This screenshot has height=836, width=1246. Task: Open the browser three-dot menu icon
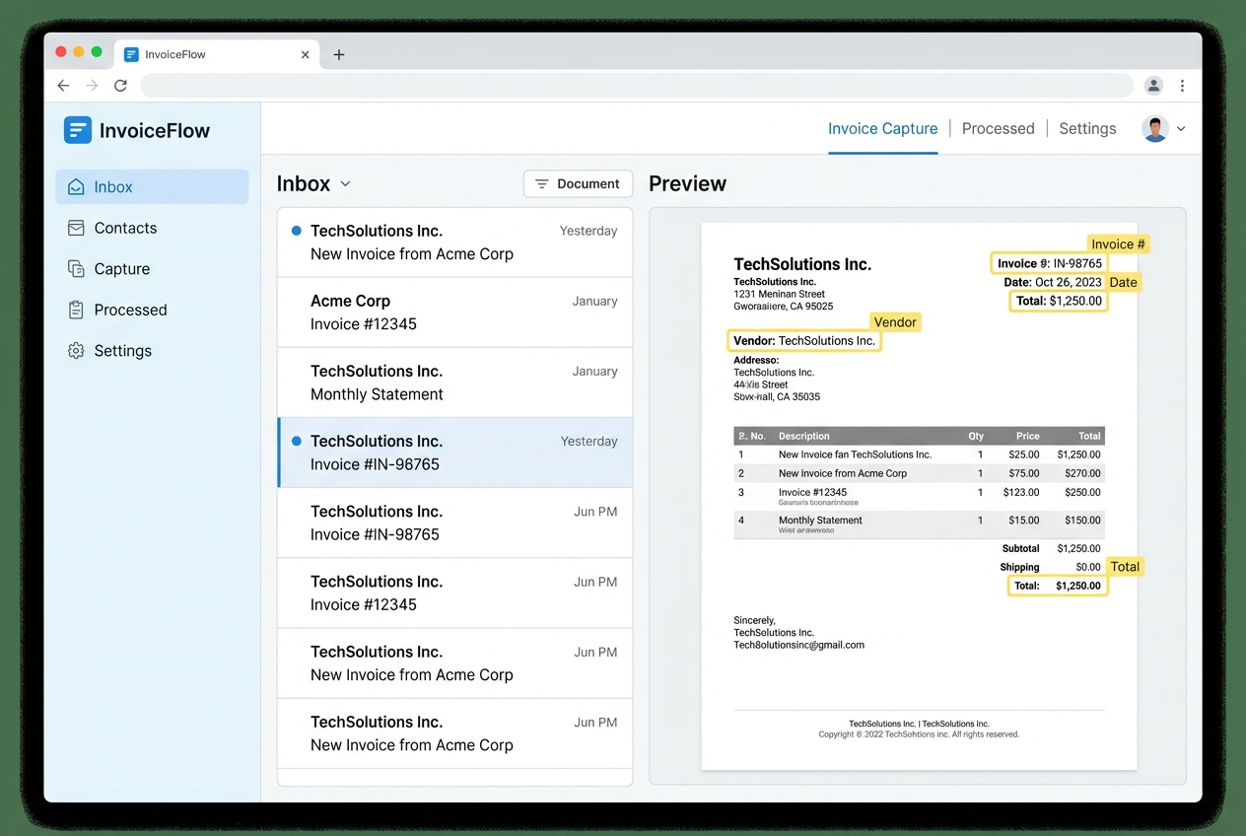coord(1183,85)
